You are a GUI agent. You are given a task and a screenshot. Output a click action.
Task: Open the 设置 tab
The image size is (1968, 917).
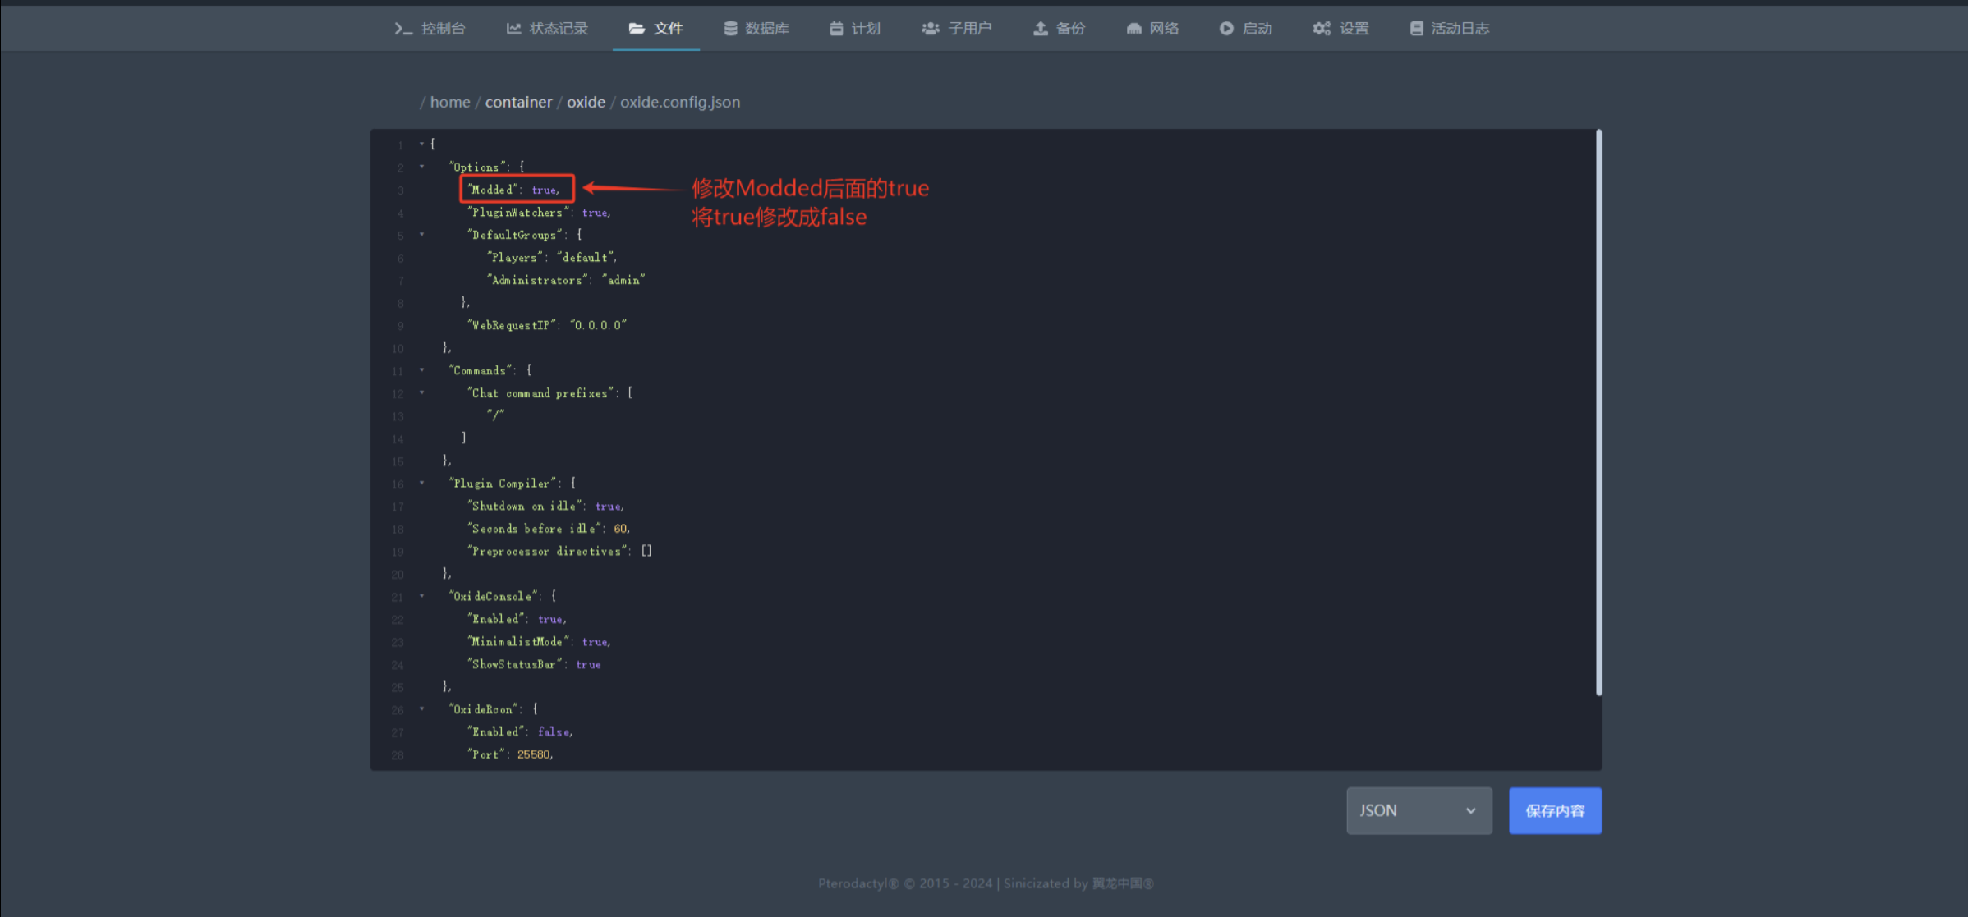coord(1340,29)
